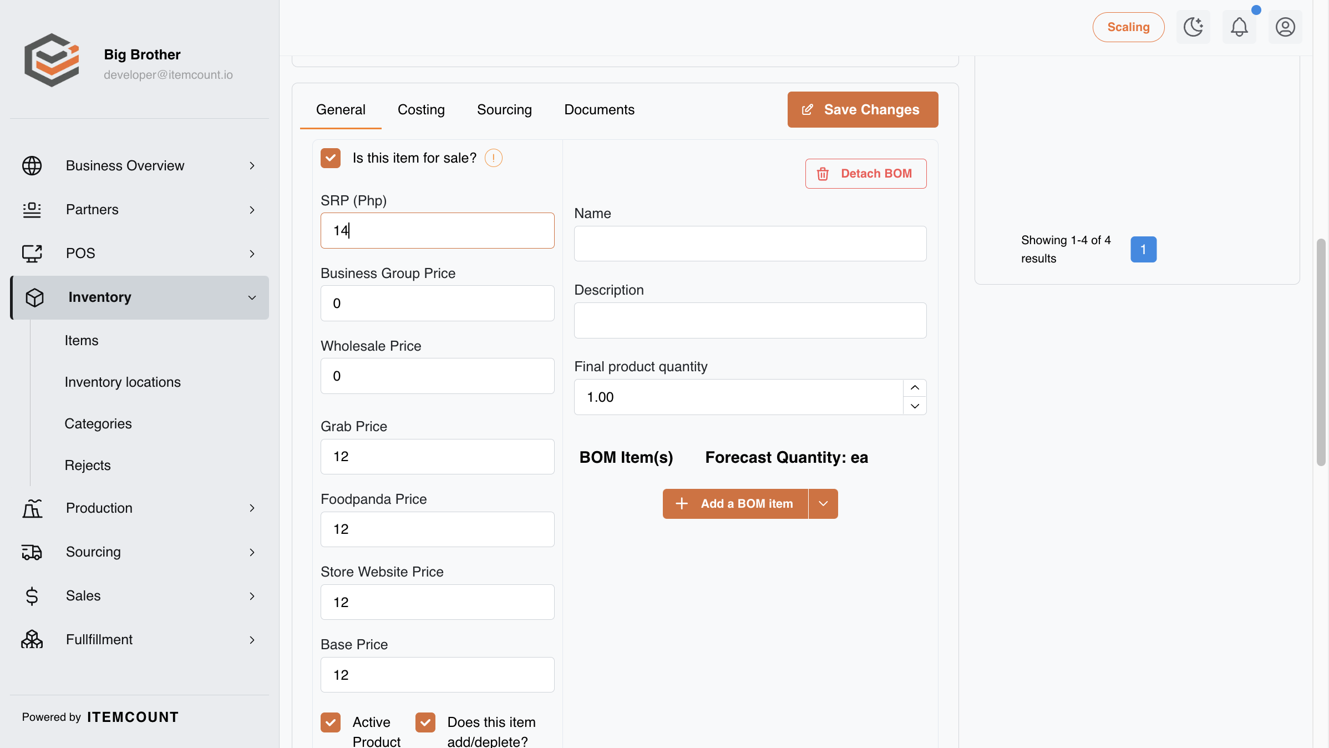The height and width of the screenshot is (748, 1329).
Task: Expand the POS menu chevron
Action: click(252, 254)
